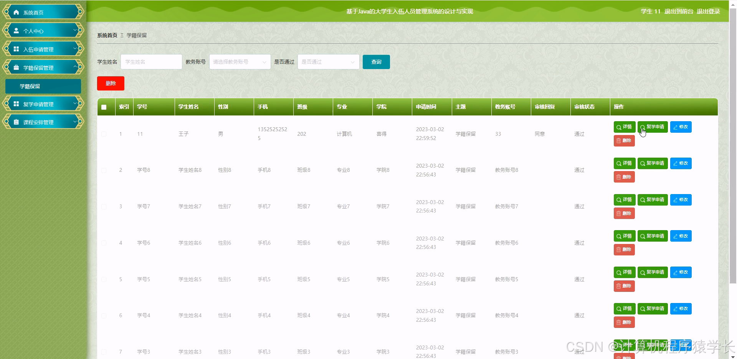The height and width of the screenshot is (359, 737).
Task: Delete the 学生姓名7 record
Action: pyautogui.click(x=624, y=213)
